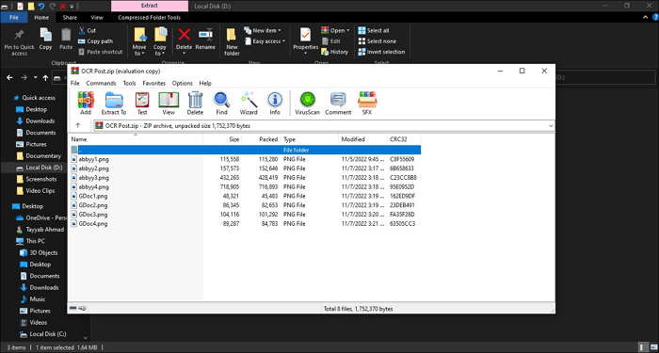Image resolution: width=659 pixels, height=353 pixels.
Task: Add an archive Comment
Action: coord(338,104)
